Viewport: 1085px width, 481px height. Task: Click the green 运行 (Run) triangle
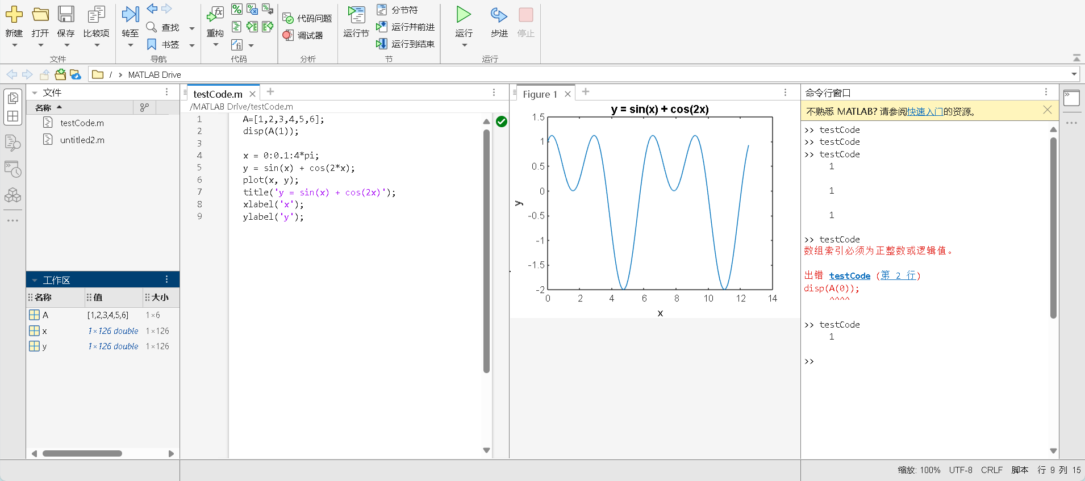tap(464, 15)
